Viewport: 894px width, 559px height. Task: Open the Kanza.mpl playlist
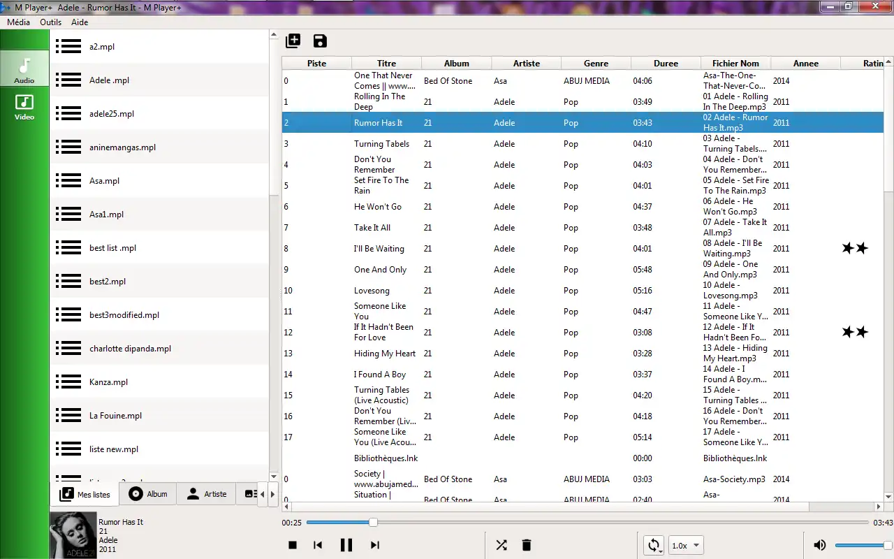[159, 382]
